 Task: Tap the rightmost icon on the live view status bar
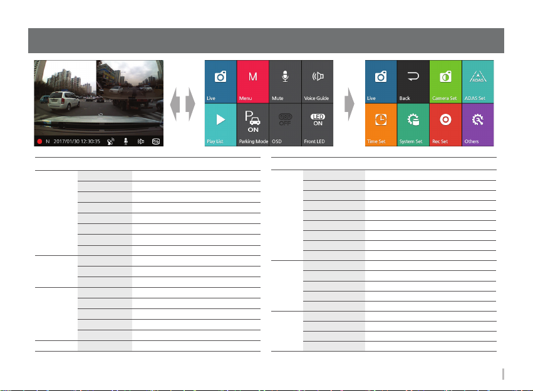point(156,141)
